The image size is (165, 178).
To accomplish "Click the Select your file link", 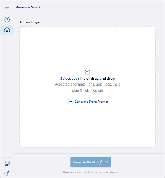I will click(73, 79).
